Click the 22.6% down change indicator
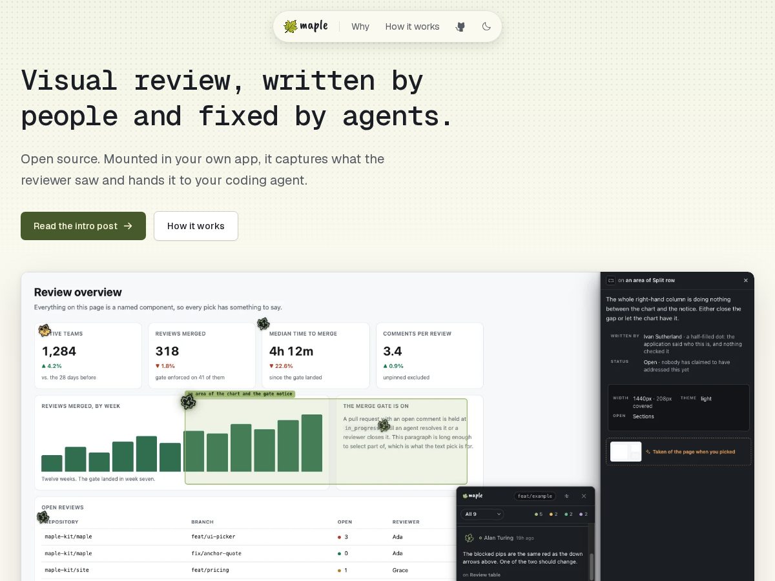This screenshot has height=581, width=775. coord(281,366)
